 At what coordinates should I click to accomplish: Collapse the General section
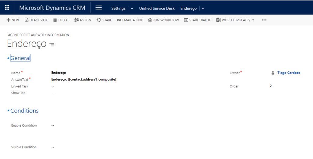pos(8,58)
